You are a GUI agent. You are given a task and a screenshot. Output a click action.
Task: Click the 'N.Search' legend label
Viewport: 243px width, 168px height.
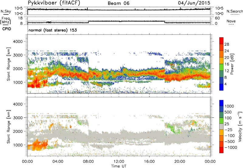234,11
